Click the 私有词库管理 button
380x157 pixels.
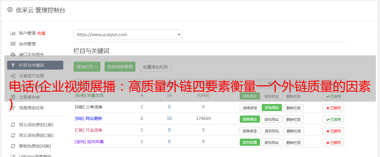(120, 67)
